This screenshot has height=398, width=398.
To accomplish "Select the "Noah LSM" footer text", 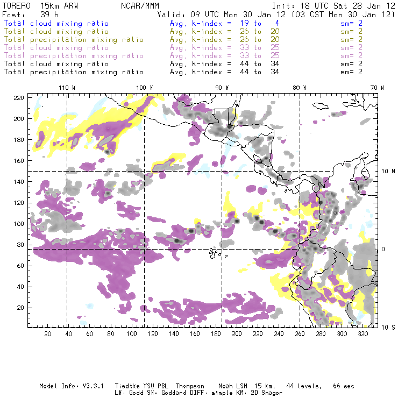I will pos(233,386).
